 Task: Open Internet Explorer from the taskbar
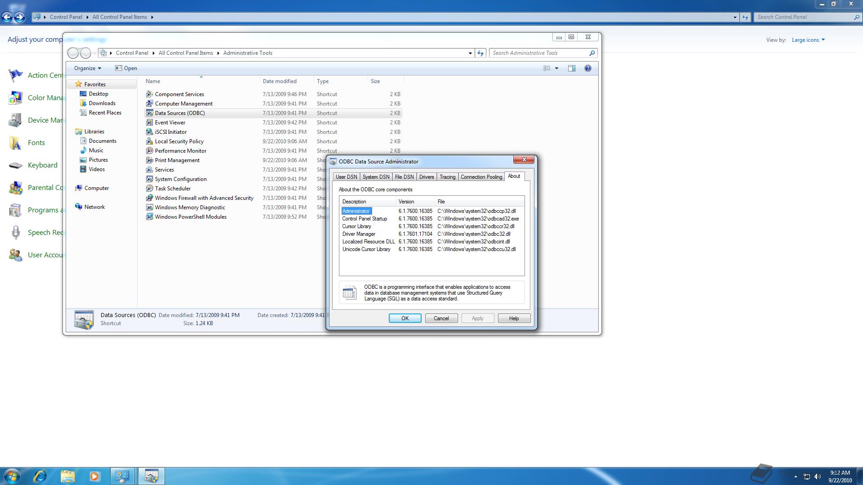(40, 476)
